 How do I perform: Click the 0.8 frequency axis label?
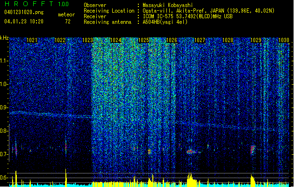[x=4, y=131]
